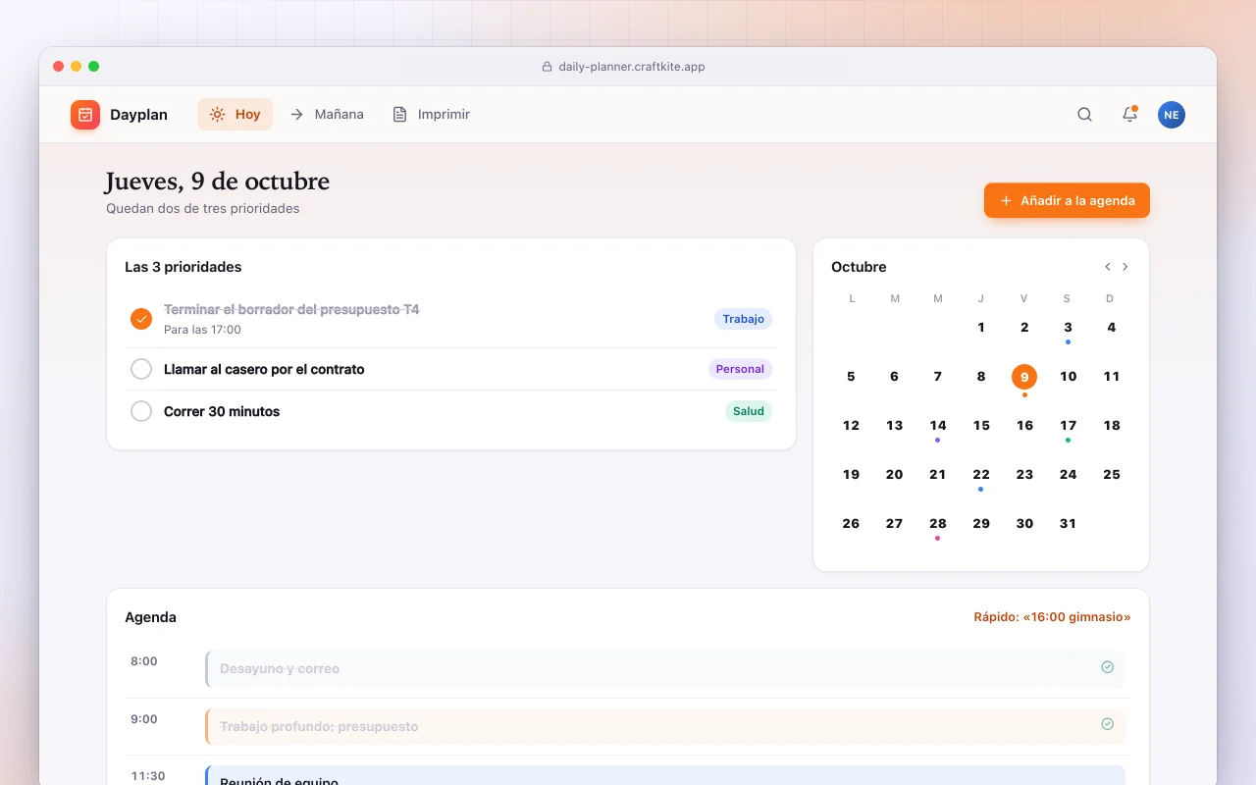1256x785 pixels.
Task: Switch to Mañana tab
Action: [327, 115]
